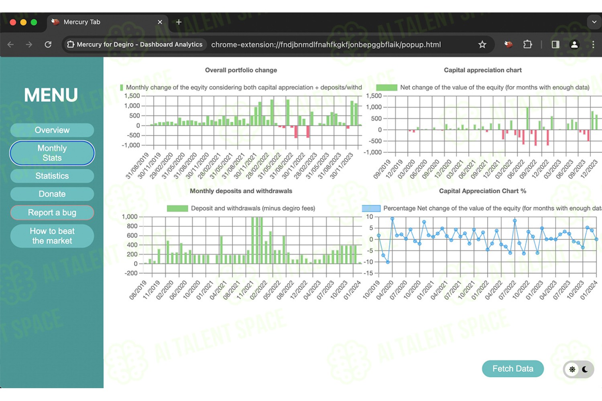Image resolution: width=602 pixels, height=401 pixels.
Task: Go forward with the browser forward arrow
Action: [29, 45]
